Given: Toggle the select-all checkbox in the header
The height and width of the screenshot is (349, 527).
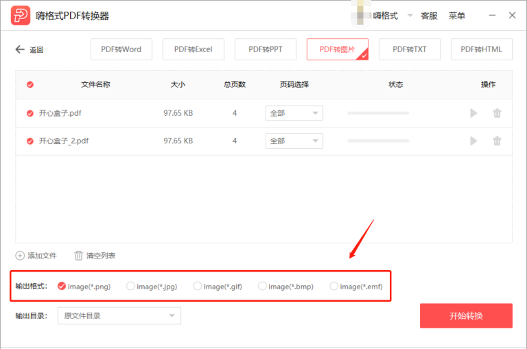Looking at the screenshot, I should coord(30,84).
